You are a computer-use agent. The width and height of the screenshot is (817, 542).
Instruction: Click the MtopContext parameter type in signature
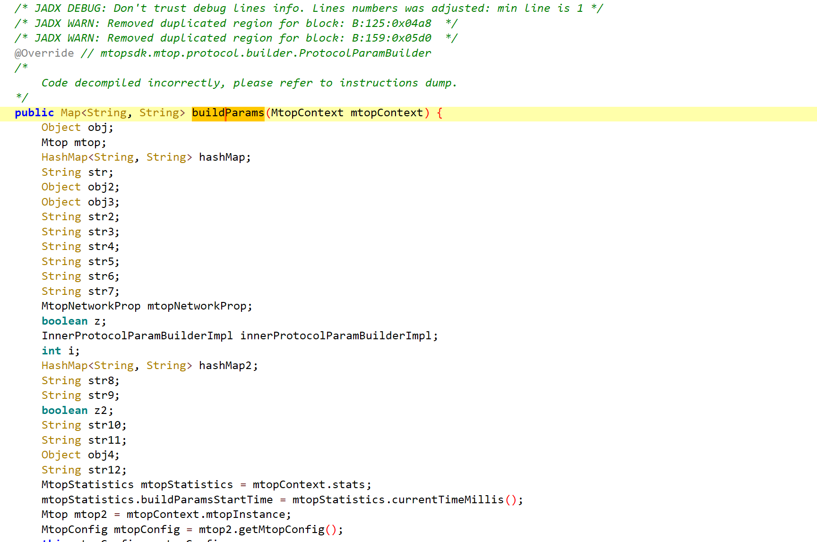[x=307, y=113]
